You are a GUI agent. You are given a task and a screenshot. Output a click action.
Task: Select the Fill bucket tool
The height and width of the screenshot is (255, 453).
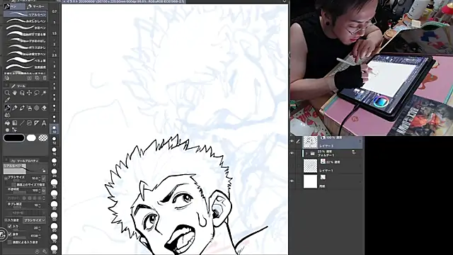pyautogui.click(x=7, y=123)
